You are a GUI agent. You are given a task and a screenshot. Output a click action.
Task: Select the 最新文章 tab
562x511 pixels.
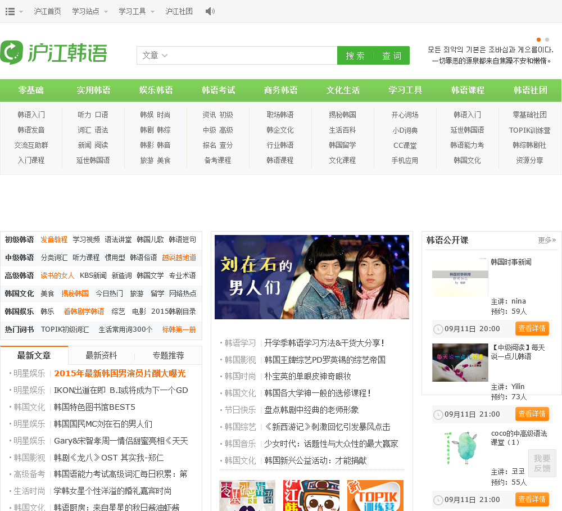click(x=34, y=355)
